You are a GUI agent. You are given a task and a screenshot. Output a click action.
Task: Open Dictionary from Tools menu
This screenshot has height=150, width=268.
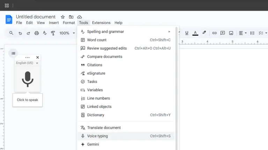[126, 115]
